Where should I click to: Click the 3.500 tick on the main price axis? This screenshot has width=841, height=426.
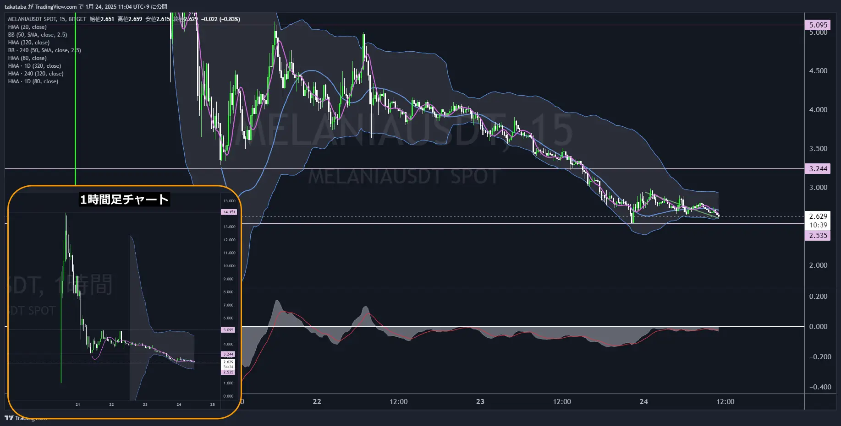[x=818, y=149]
